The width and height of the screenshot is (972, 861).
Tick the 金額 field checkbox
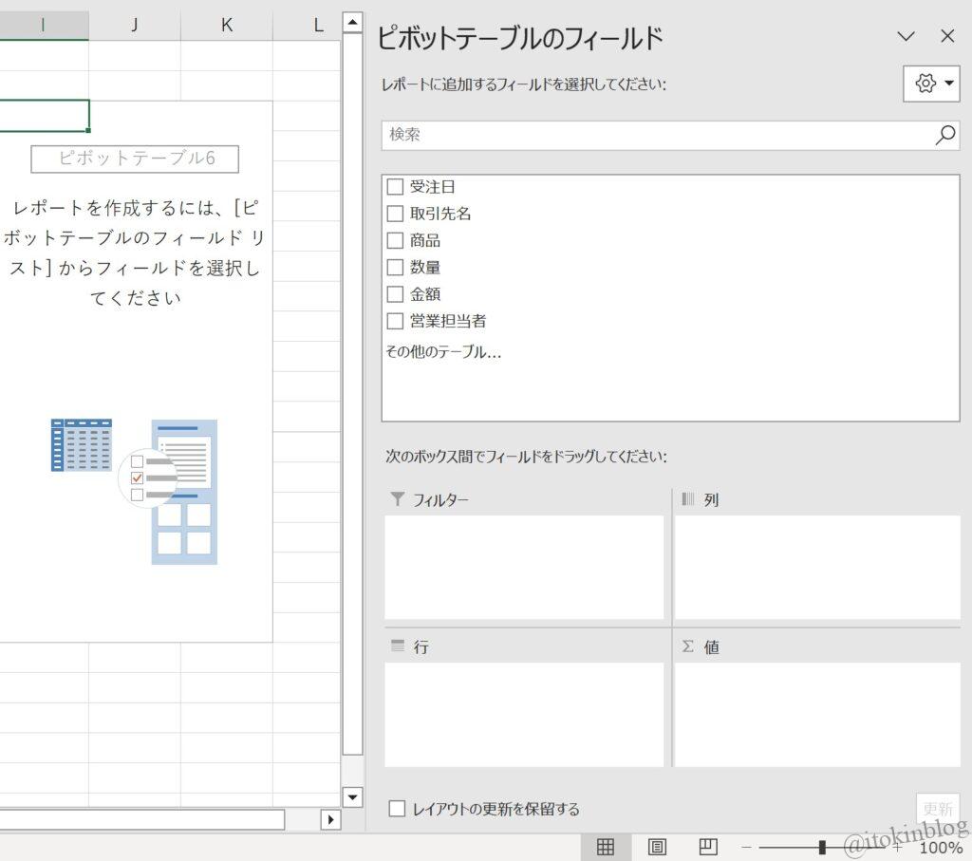tap(396, 294)
